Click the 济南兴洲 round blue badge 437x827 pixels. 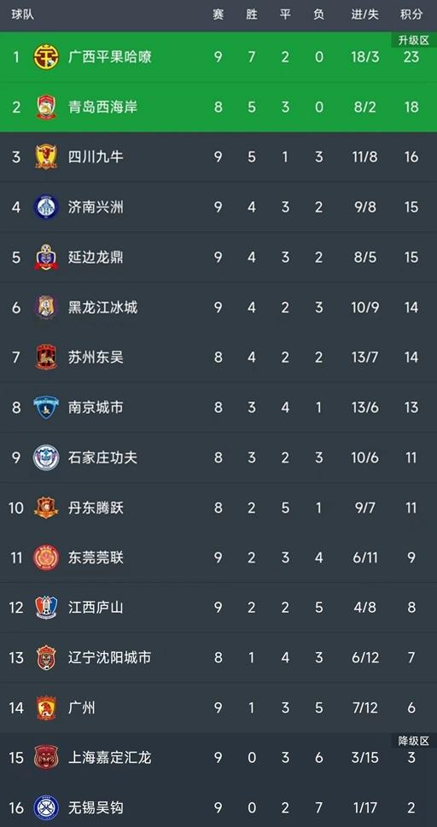pos(46,207)
